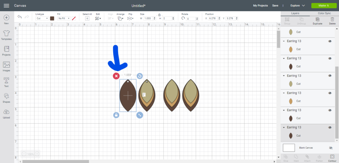Click the Untitled* project title
Image resolution: width=339 pixels, height=163 pixels.
pyautogui.click(x=138, y=6)
